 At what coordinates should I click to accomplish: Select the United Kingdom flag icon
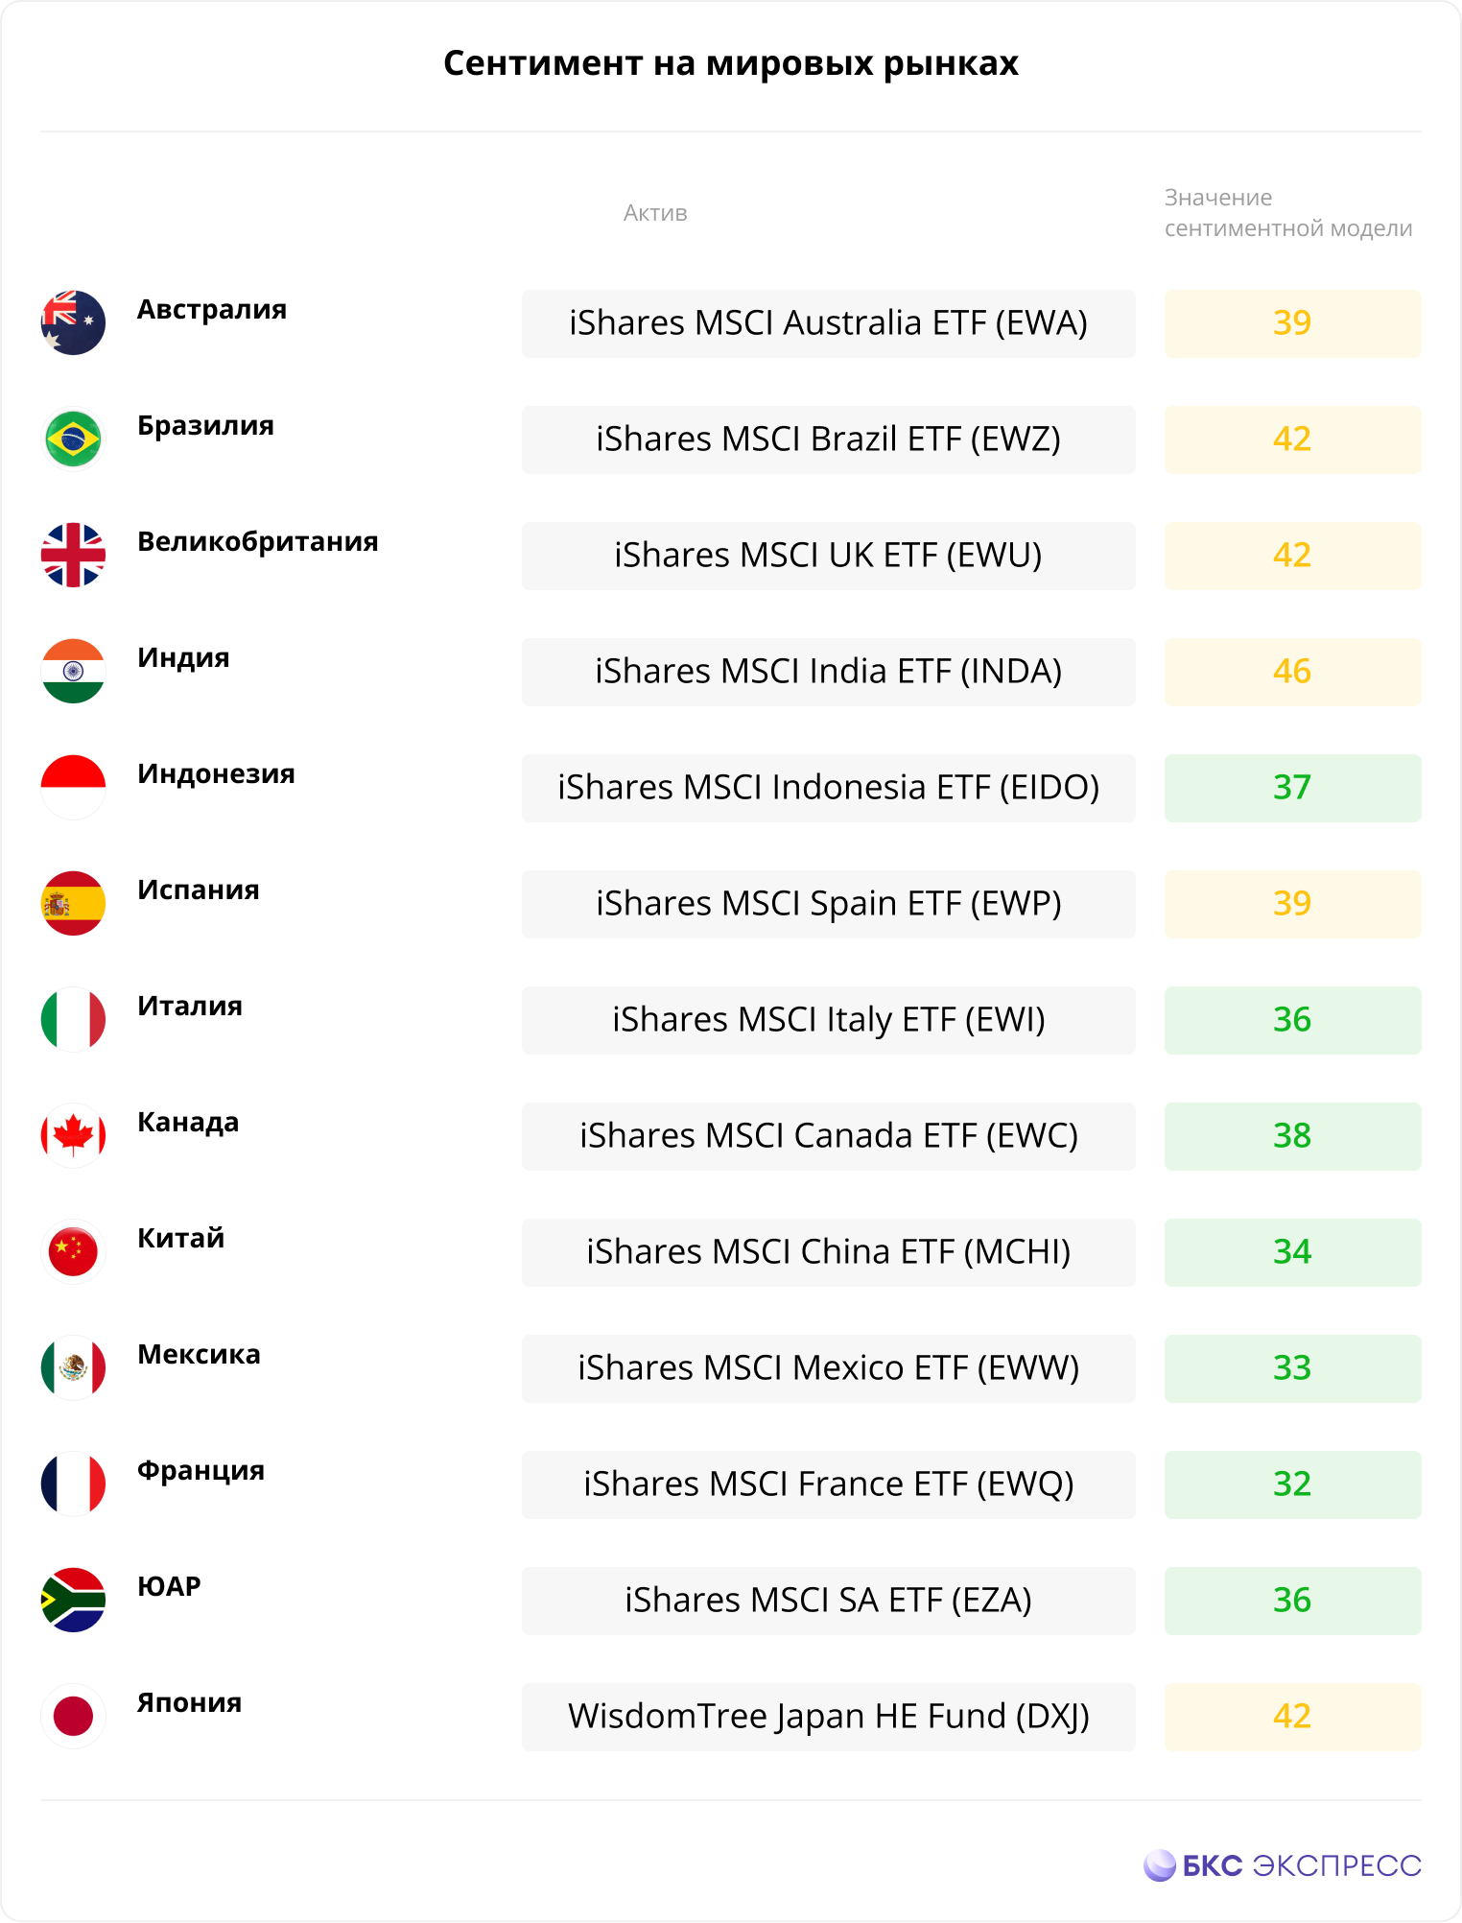click(73, 555)
